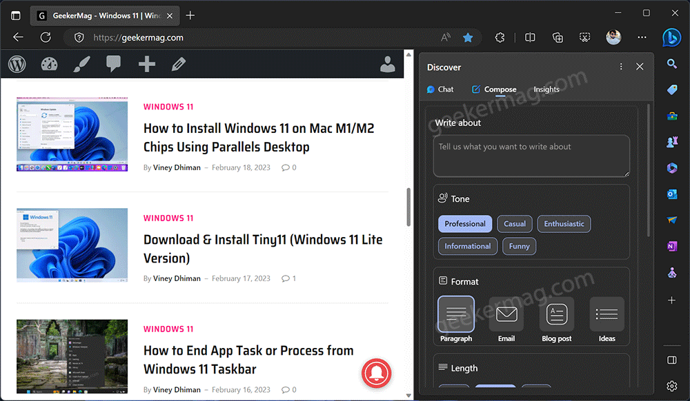
Task: Add a sidebar app with plus icon
Action: click(671, 300)
